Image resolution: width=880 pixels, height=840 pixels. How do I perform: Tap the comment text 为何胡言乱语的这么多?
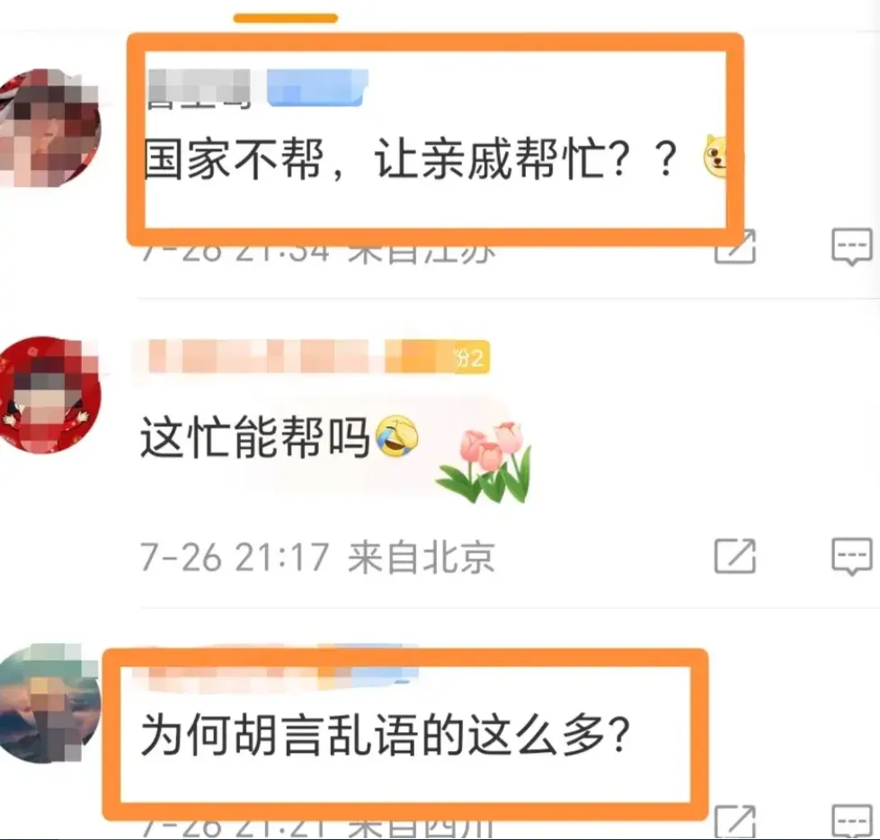385,735
